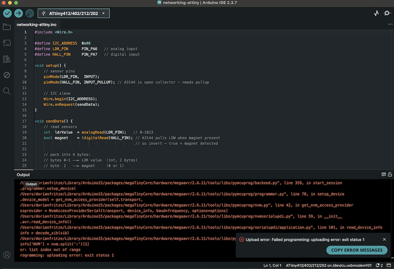Open the Boards Manager sidebar

tap(7, 43)
